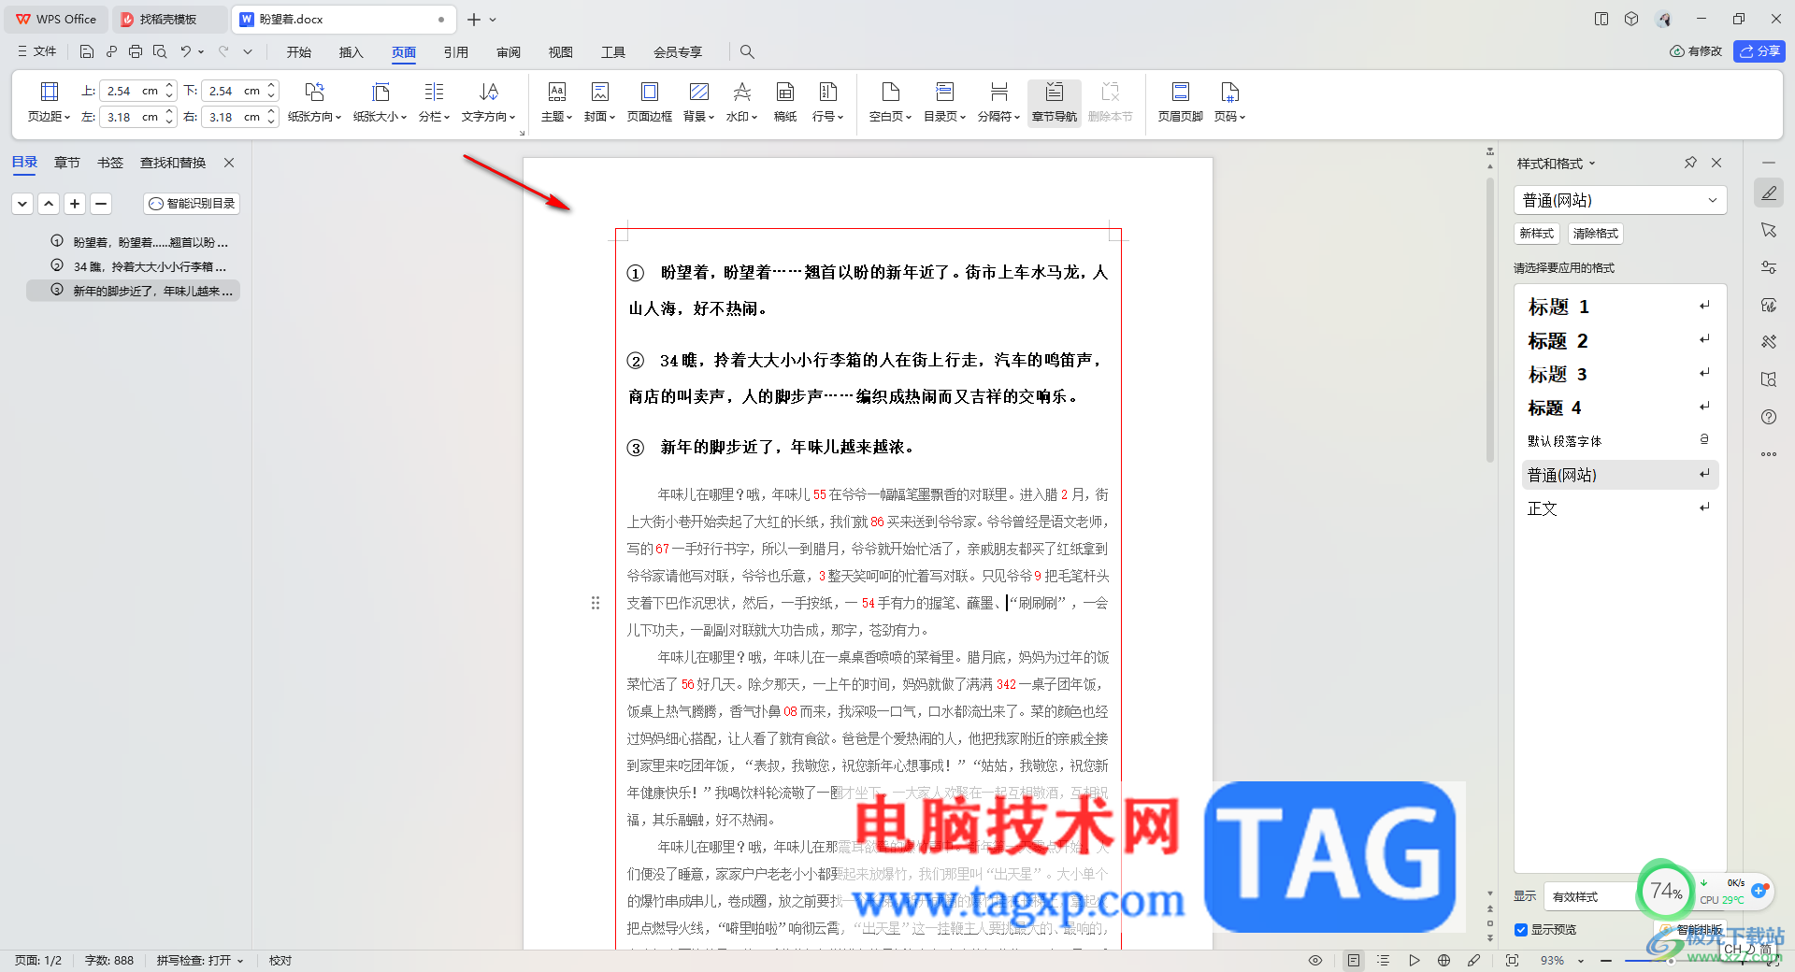Open the 文件 file menu
Screen dimensions: 1795x972
pos(37,51)
